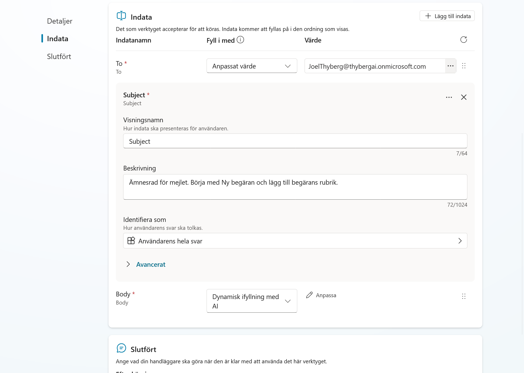Go to Detaljer in the side navigation
This screenshot has height=373, width=524.
coord(60,21)
